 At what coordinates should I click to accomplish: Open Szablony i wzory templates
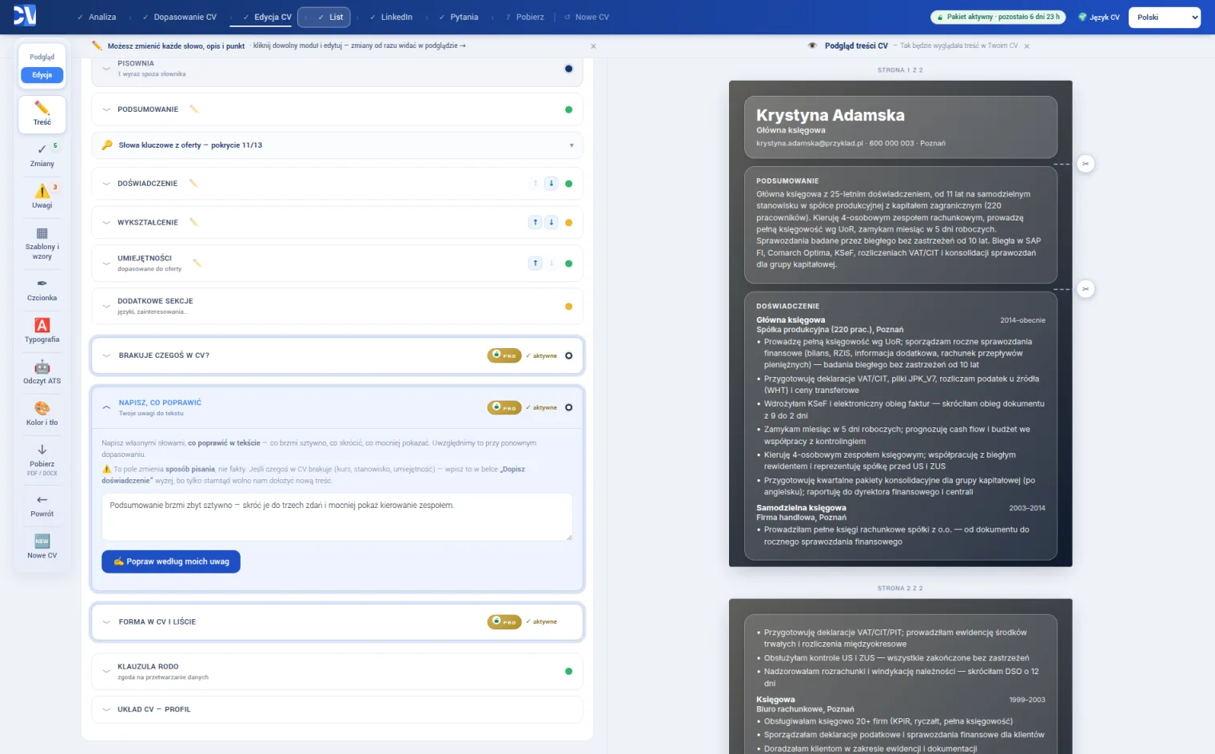pos(42,242)
